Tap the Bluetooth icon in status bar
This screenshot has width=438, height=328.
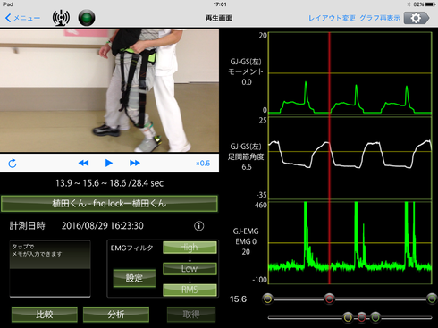point(409,4)
